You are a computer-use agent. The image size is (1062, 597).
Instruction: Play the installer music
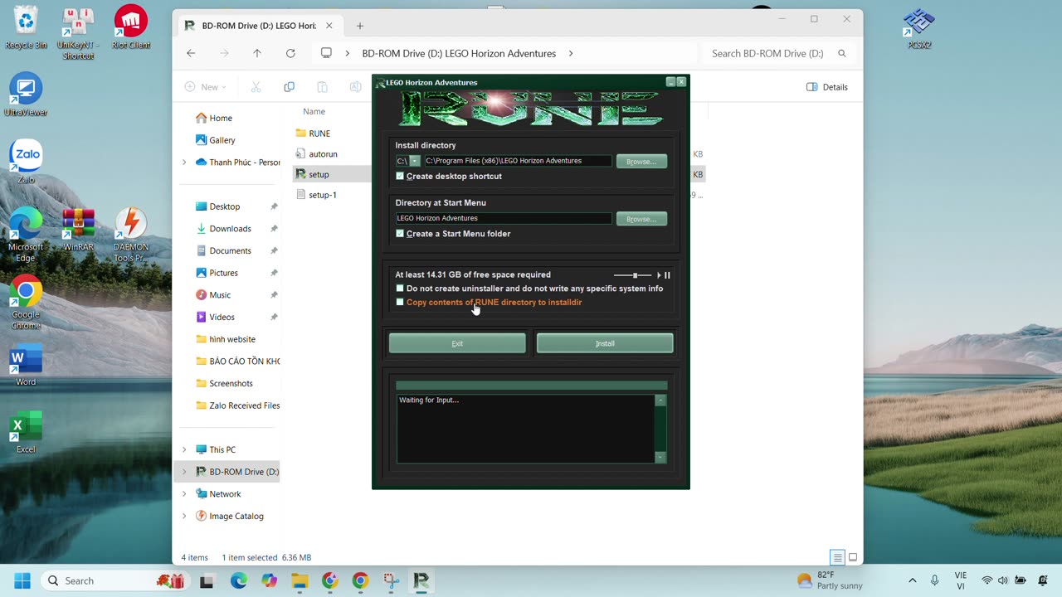point(659,275)
